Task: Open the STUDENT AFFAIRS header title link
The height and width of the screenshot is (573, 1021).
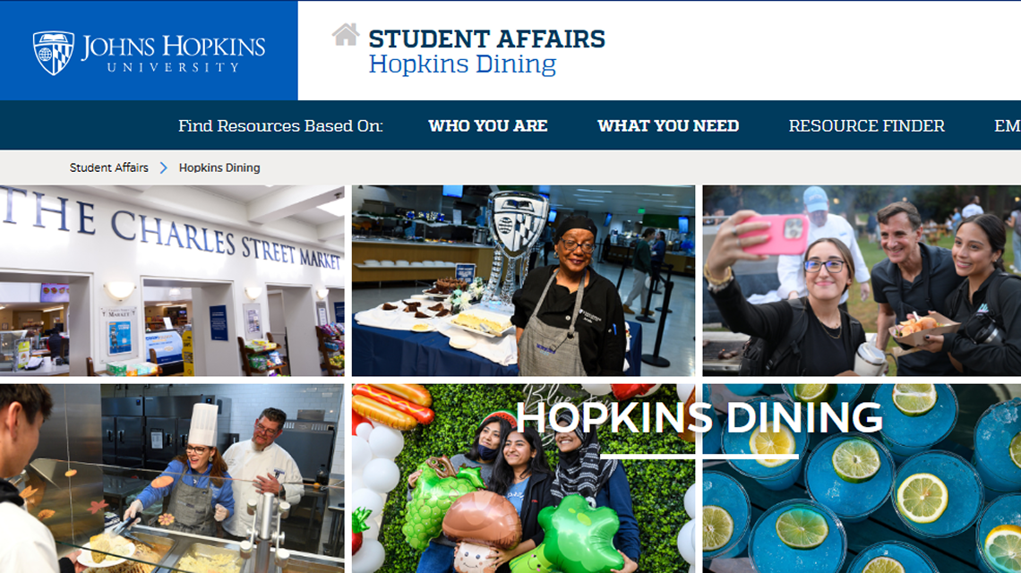Action: click(487, 39)
